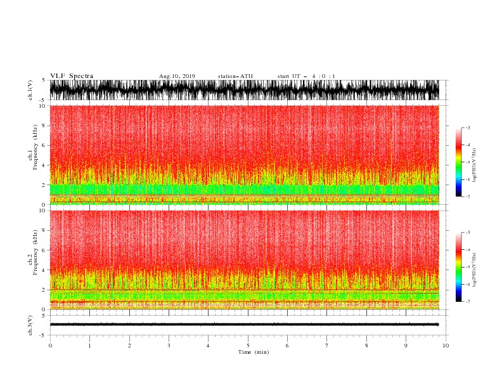502x388 pixels.
Task: Click the time axis tick label "7"
Action: (326, 346)
